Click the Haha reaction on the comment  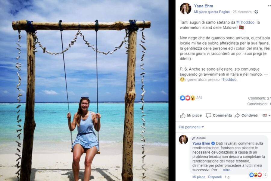(x=256, y=174)
